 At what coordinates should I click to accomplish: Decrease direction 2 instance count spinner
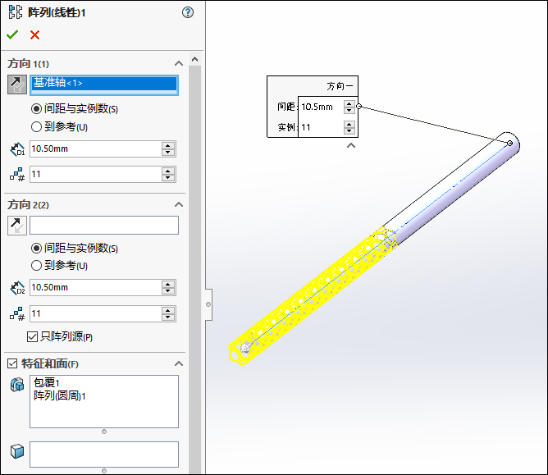(x=168, y=317)
